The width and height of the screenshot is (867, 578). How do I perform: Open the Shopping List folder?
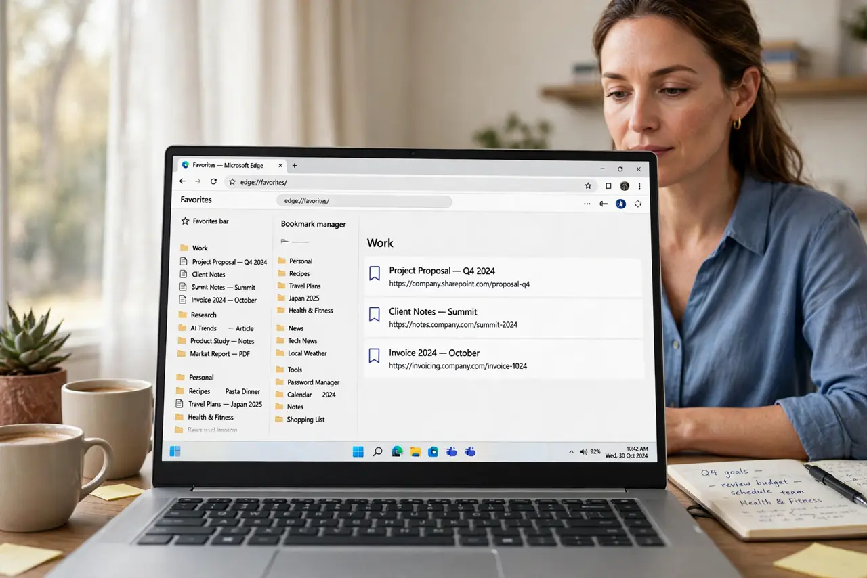point(300,420)
